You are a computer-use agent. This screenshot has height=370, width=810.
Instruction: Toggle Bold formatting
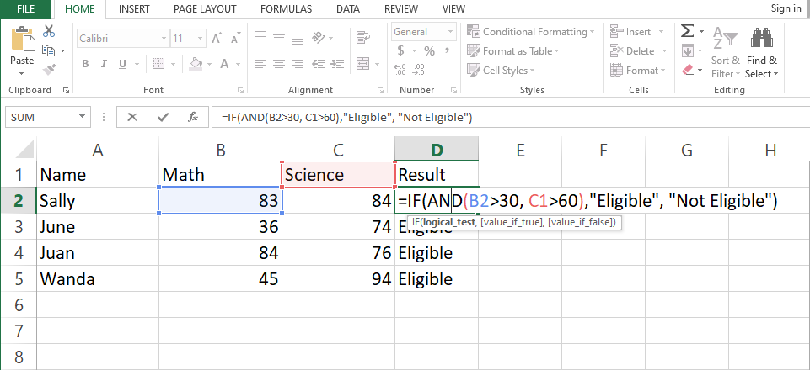[x=84, y=64]
